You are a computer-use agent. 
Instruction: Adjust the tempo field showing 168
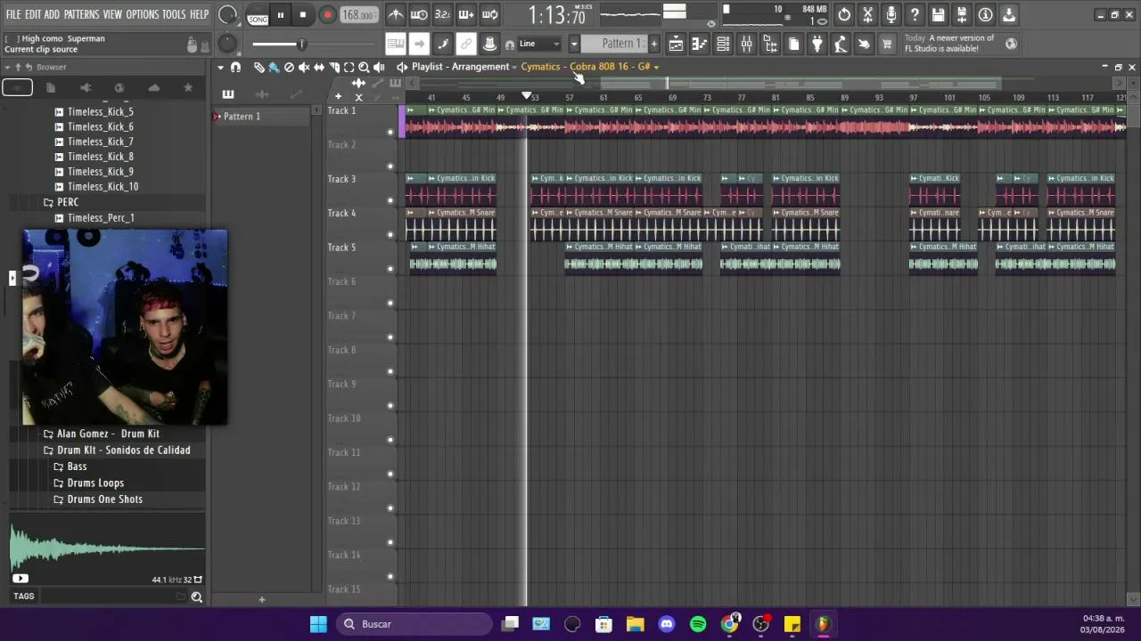(x=358, y=15)
